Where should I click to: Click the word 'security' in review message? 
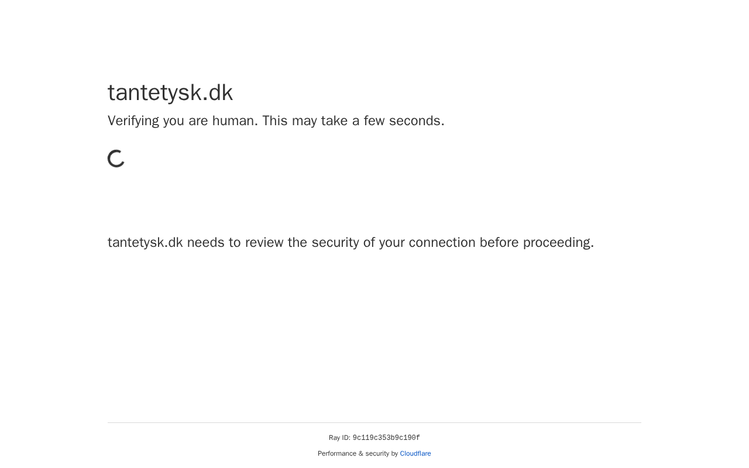[335, 243]
